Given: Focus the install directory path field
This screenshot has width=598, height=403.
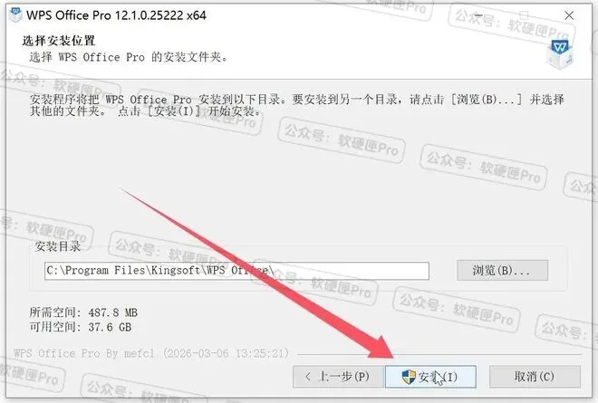Looking at the screenshot, I should point(236,271).
